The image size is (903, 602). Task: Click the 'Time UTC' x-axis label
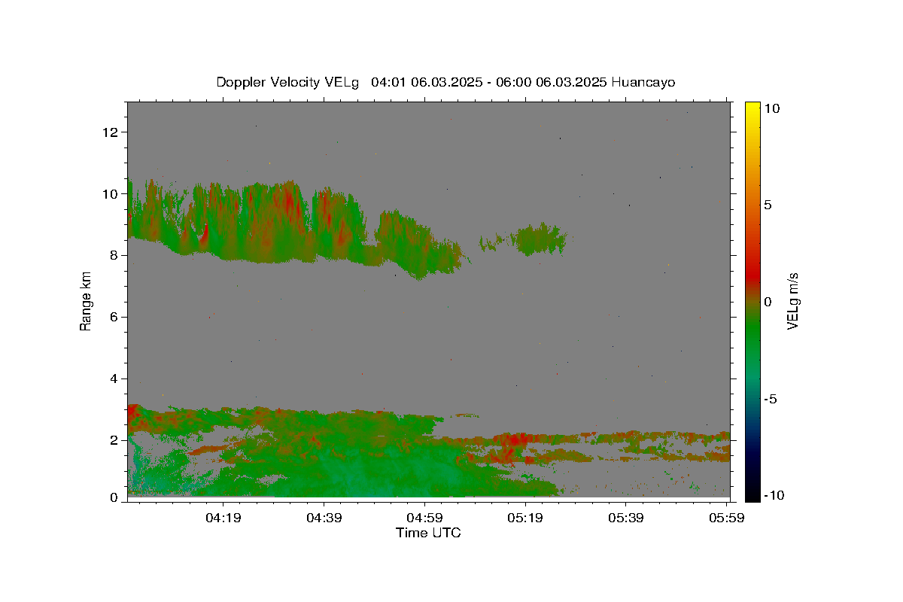[428, 534]
